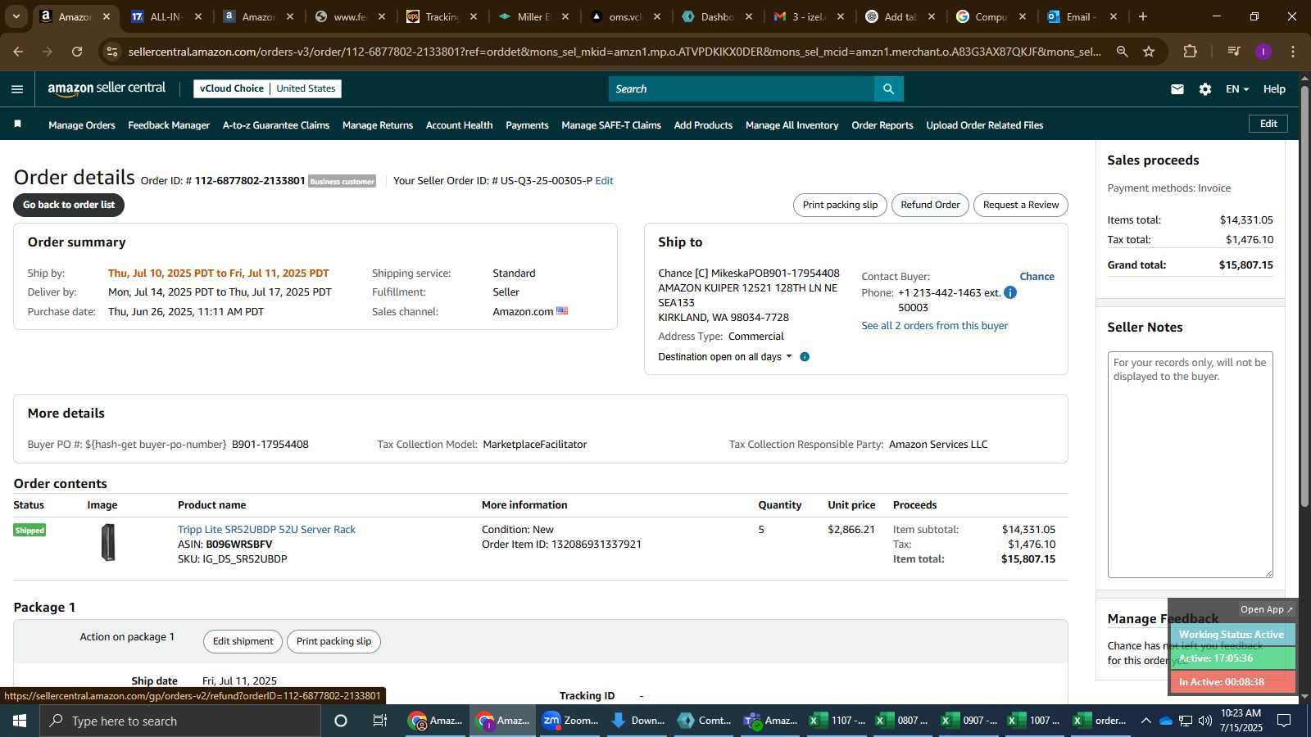Screen dimensions: 1311x737
Task: Click the Edit button in navigation bar
Action: (x=1268, y=124)
